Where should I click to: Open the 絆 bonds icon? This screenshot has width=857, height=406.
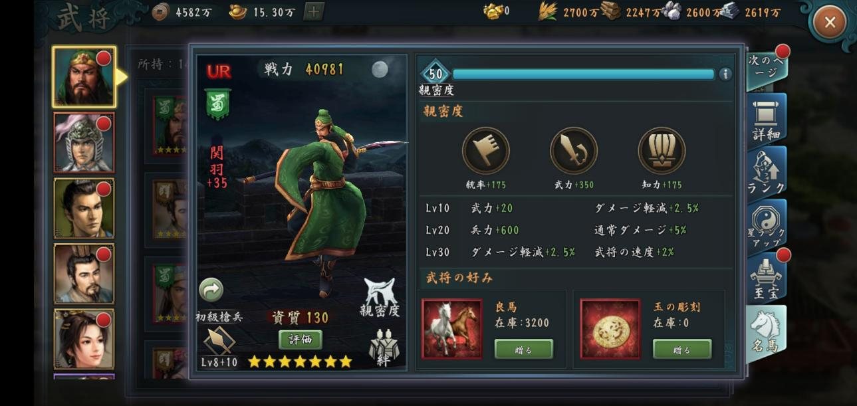[x=382, y=348]
